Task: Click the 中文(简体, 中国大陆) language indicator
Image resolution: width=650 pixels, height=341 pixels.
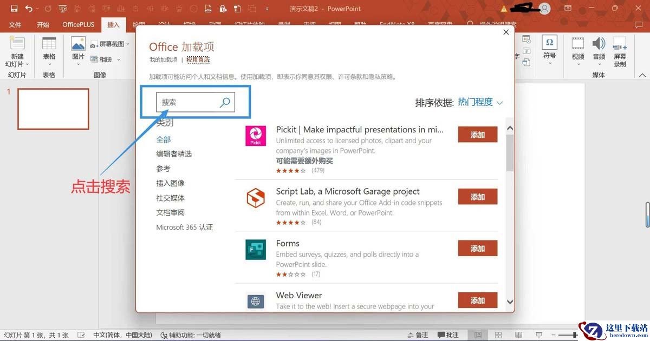Action: coord(122,335)
